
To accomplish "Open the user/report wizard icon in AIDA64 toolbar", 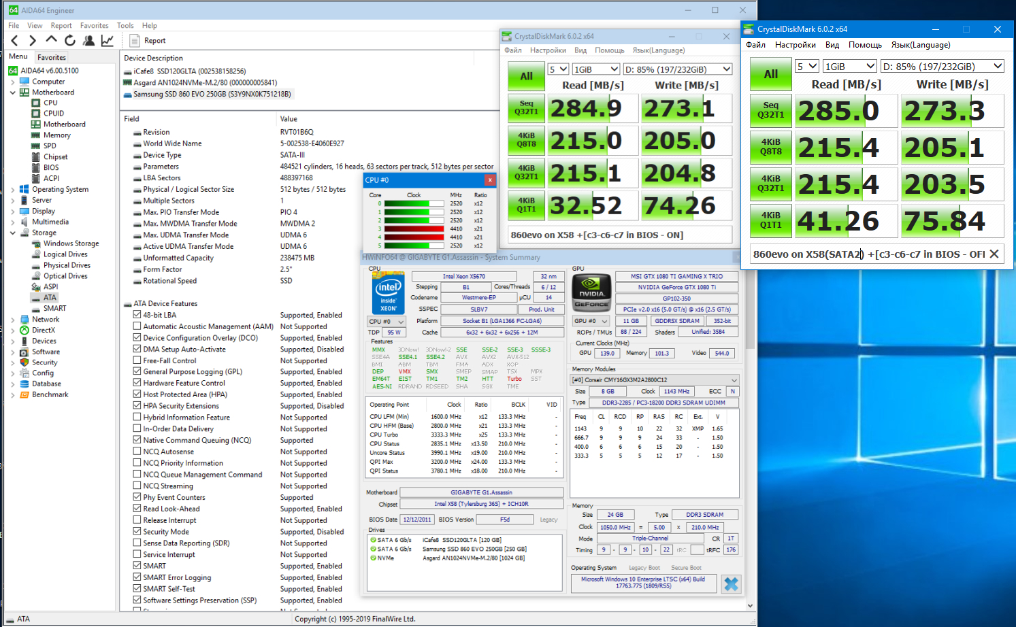I will 88,41.
